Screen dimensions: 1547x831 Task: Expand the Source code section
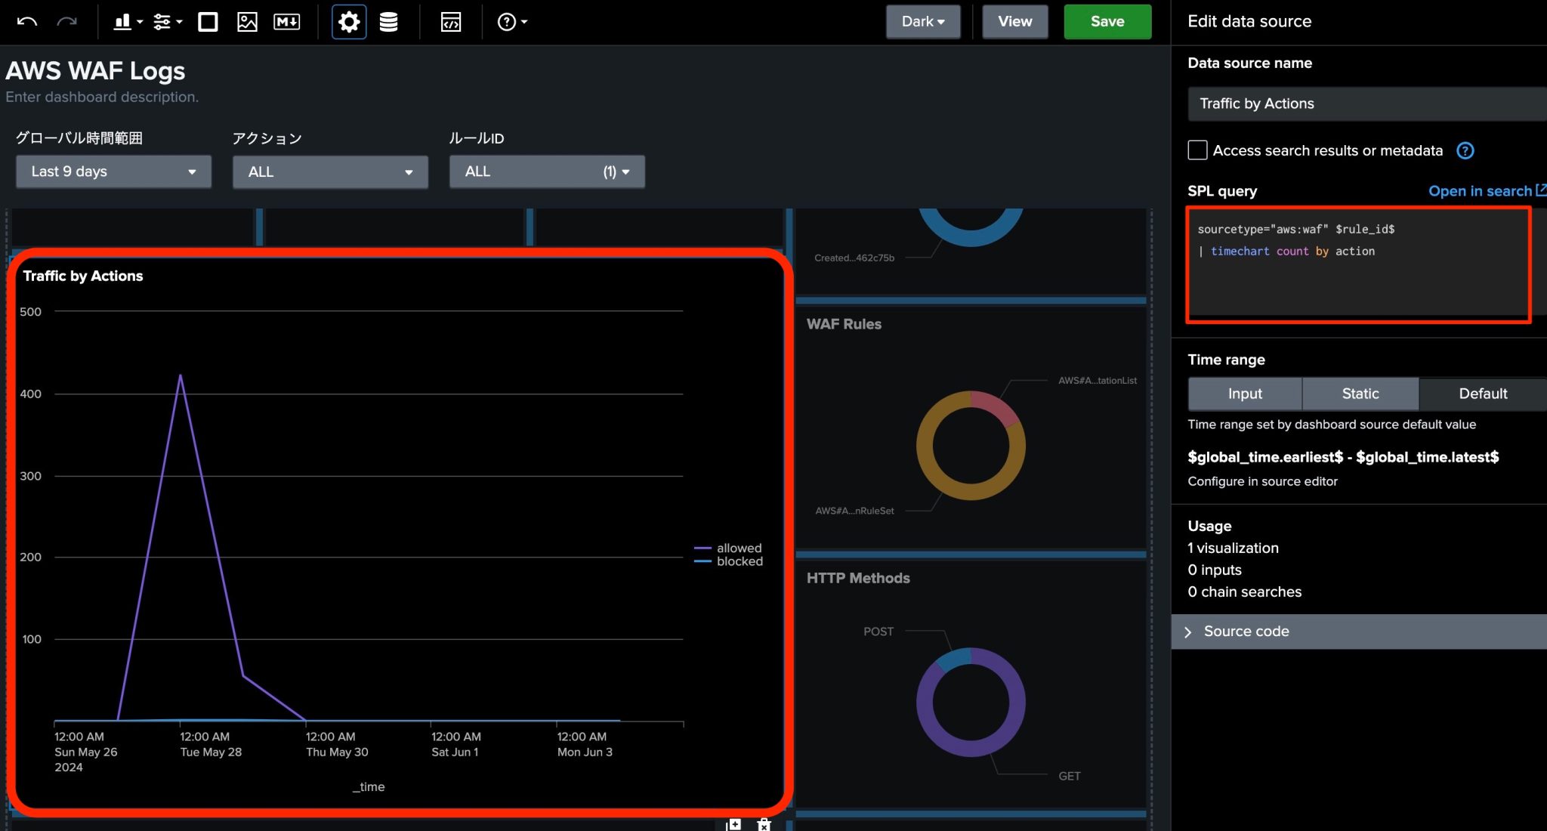pos(1246,631)
